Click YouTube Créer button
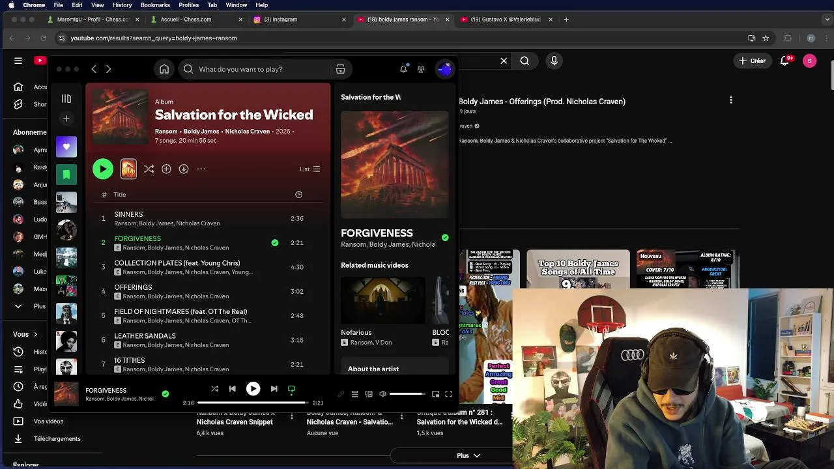This screenshot has height=469, width=834. tap(751, 61)
